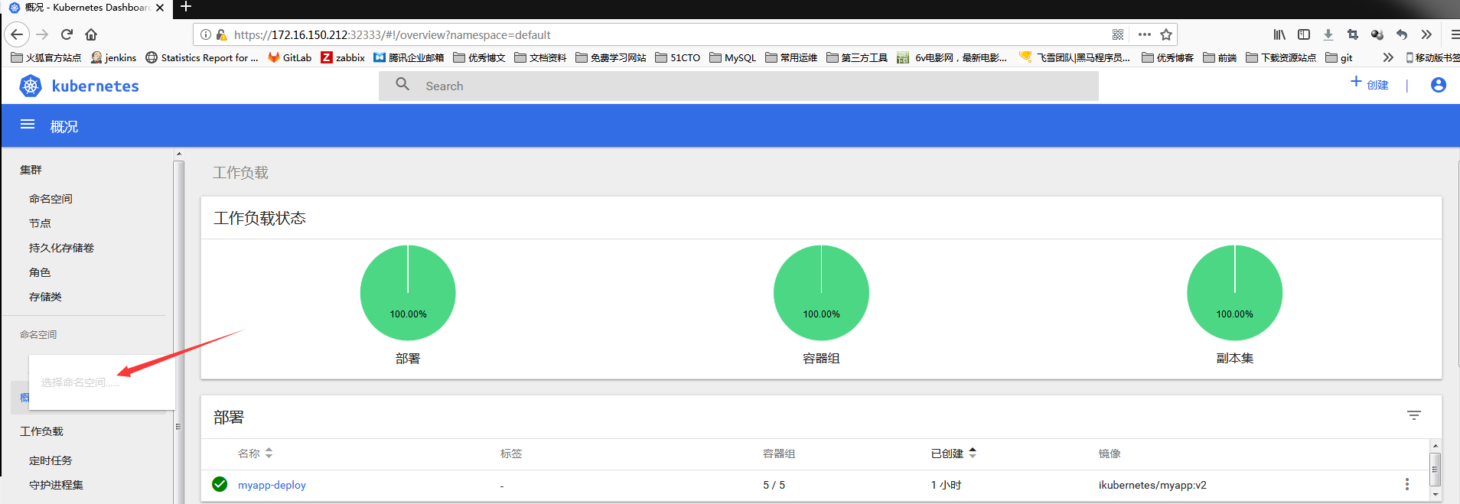Open 持久化存储卷 persistent volumes page
Image resolution: width=1460 pixels, height=504 pixels.
pos(61,248)
